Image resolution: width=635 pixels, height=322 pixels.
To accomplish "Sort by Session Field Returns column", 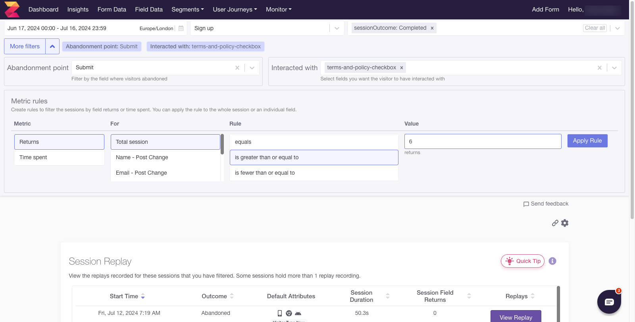I will pyautogui.click(x=469, y=296).
